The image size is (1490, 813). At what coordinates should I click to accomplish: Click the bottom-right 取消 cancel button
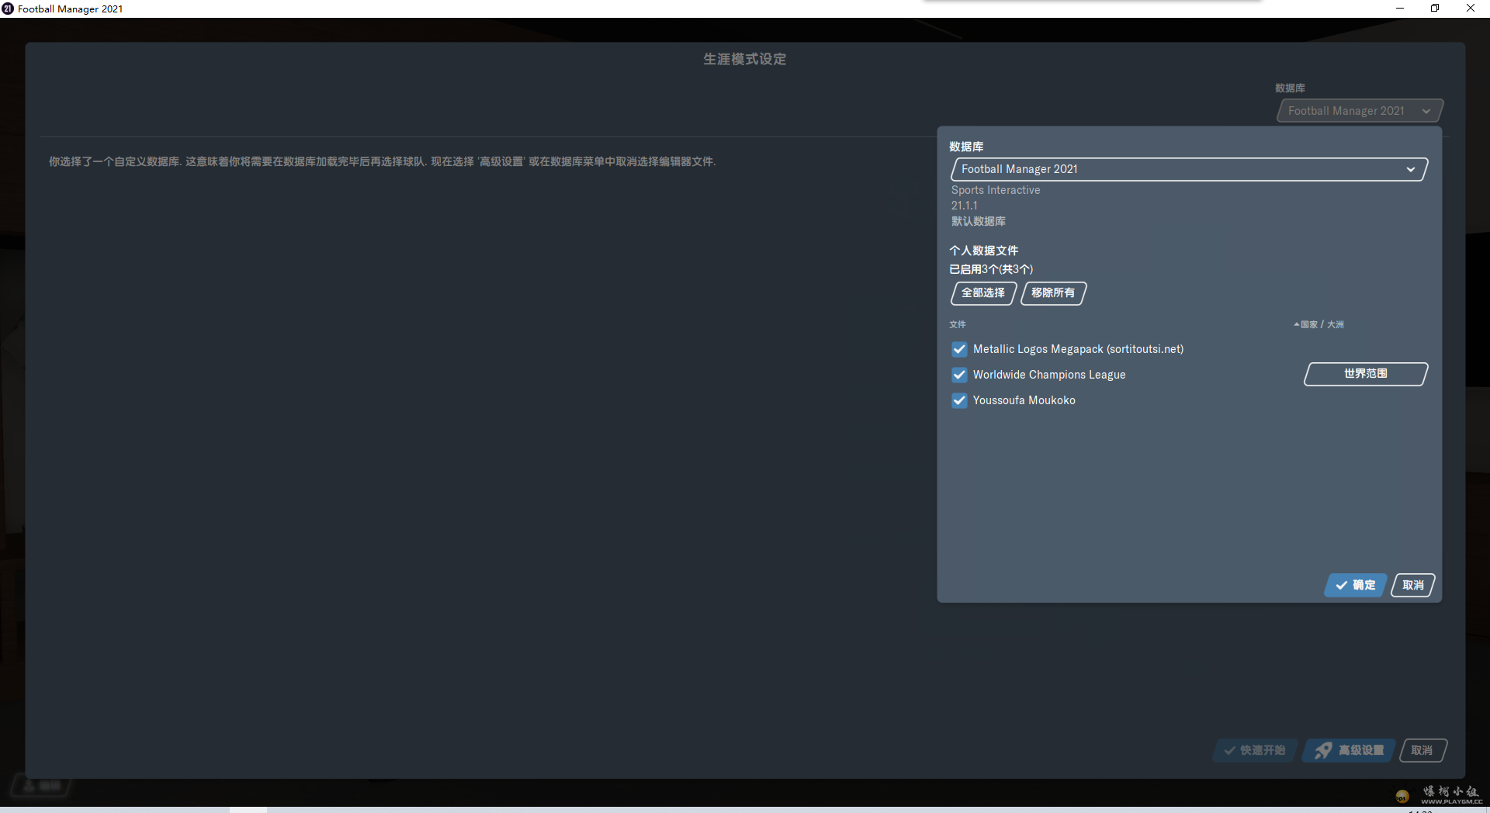[x=1422, y=750]
